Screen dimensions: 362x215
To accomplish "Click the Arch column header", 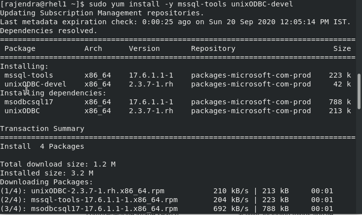I will click(x=93, y=48).
